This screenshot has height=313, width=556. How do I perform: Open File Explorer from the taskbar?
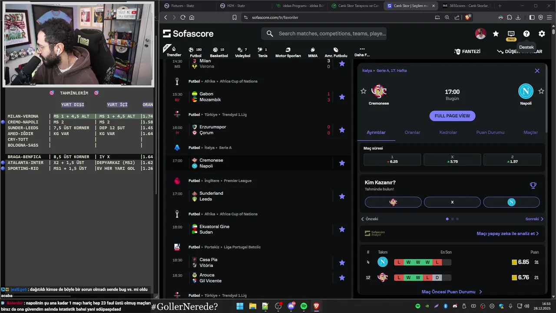(x=252, y=306)
